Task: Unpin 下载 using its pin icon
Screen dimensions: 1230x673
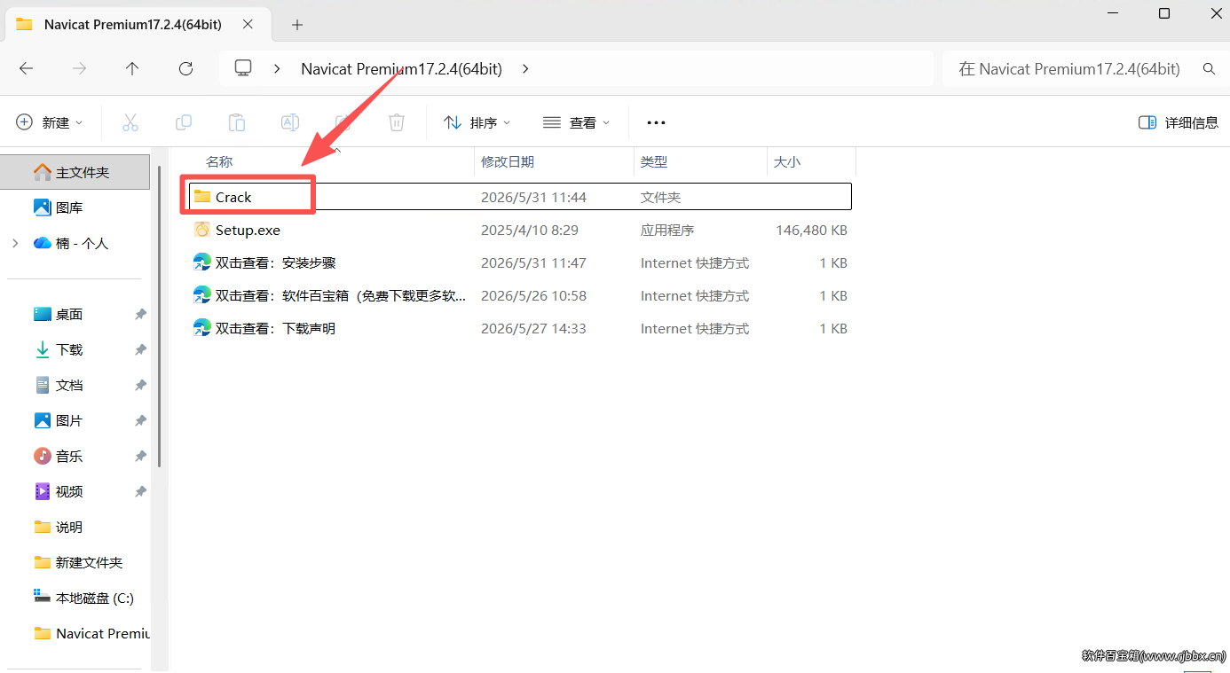Action: pyautogui.click(x=140, y=349)
